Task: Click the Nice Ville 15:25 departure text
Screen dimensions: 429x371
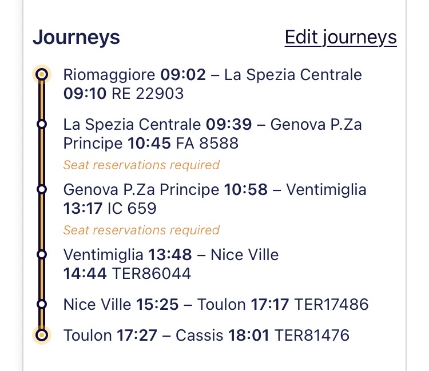Action: click(121, 304)
